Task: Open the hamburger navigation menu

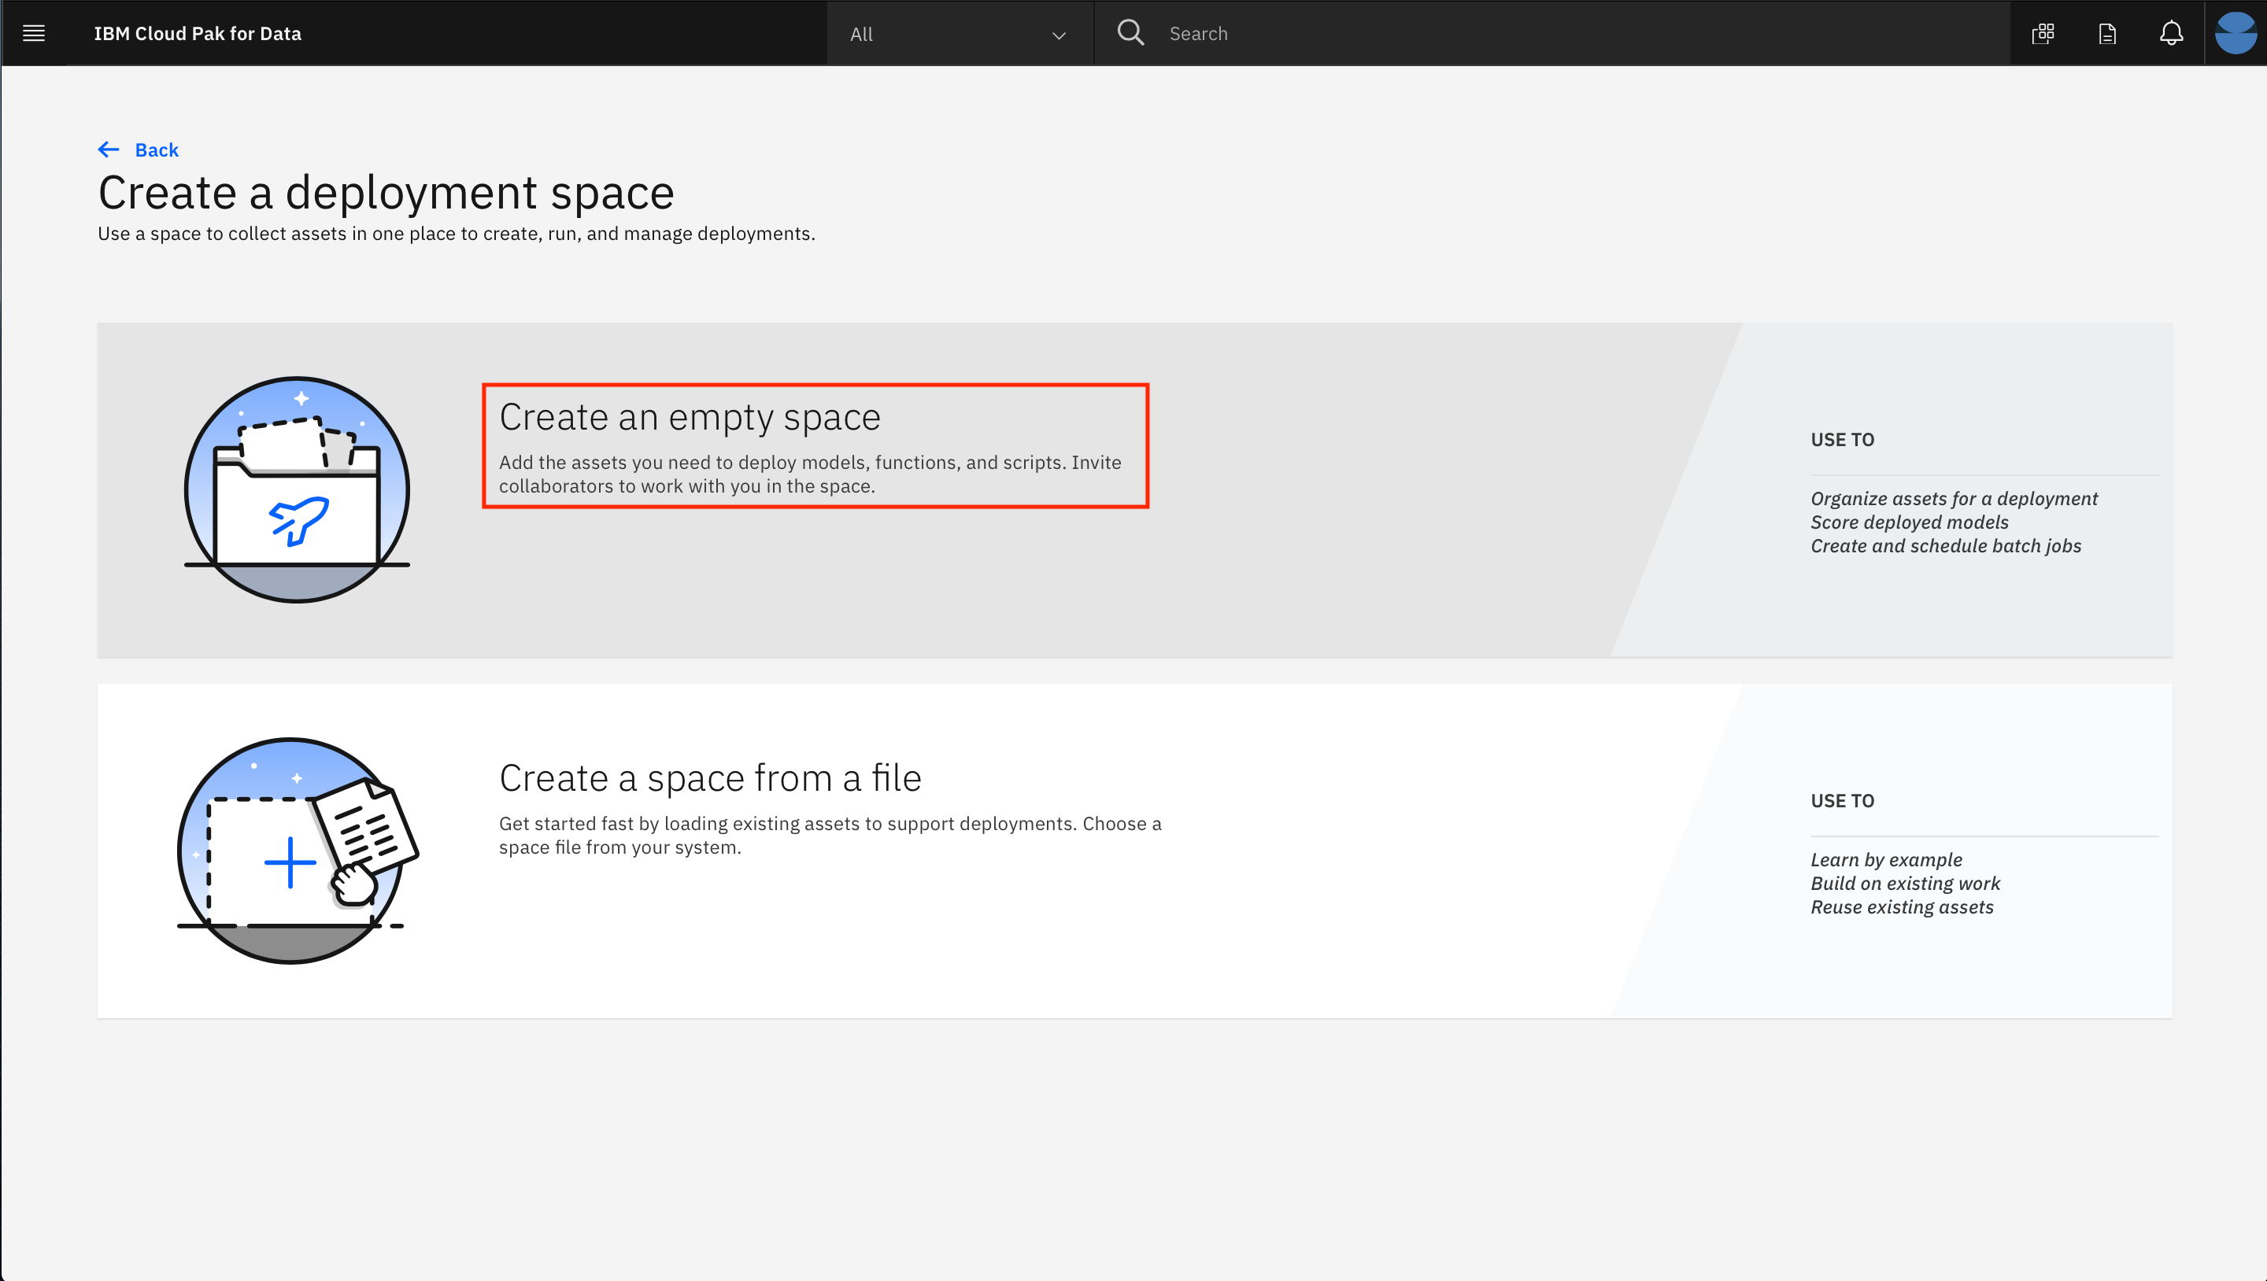Action: click(x=33, y=33)
